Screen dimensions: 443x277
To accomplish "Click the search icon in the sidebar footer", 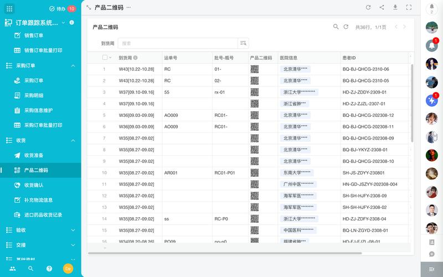I will [x=31, y=269].
